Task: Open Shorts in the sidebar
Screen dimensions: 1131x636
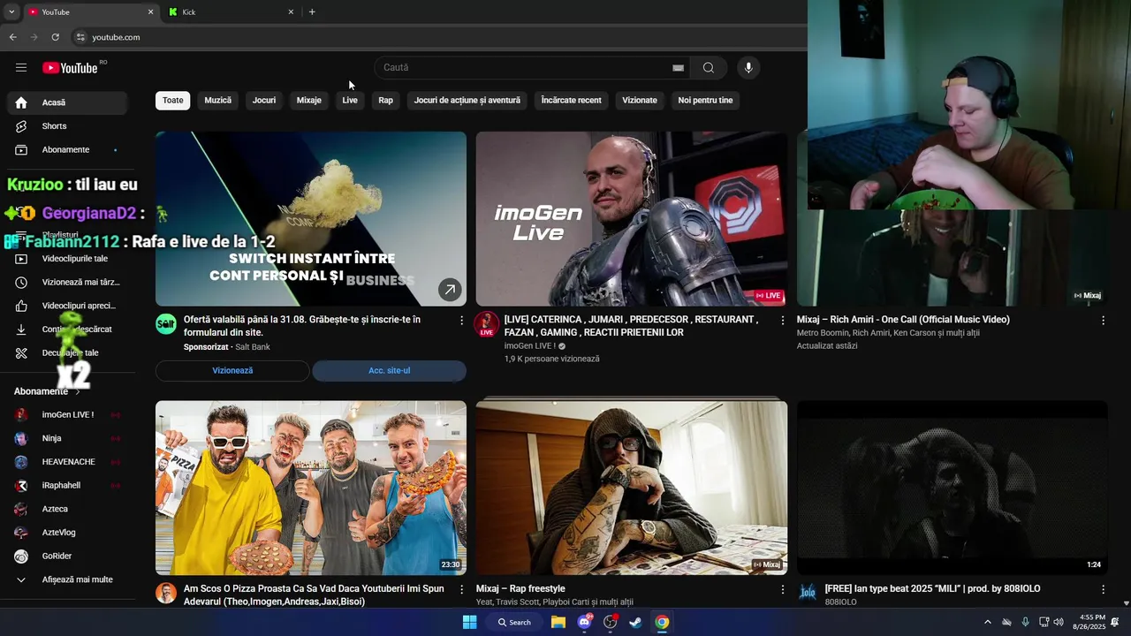Action: (67, 126)
